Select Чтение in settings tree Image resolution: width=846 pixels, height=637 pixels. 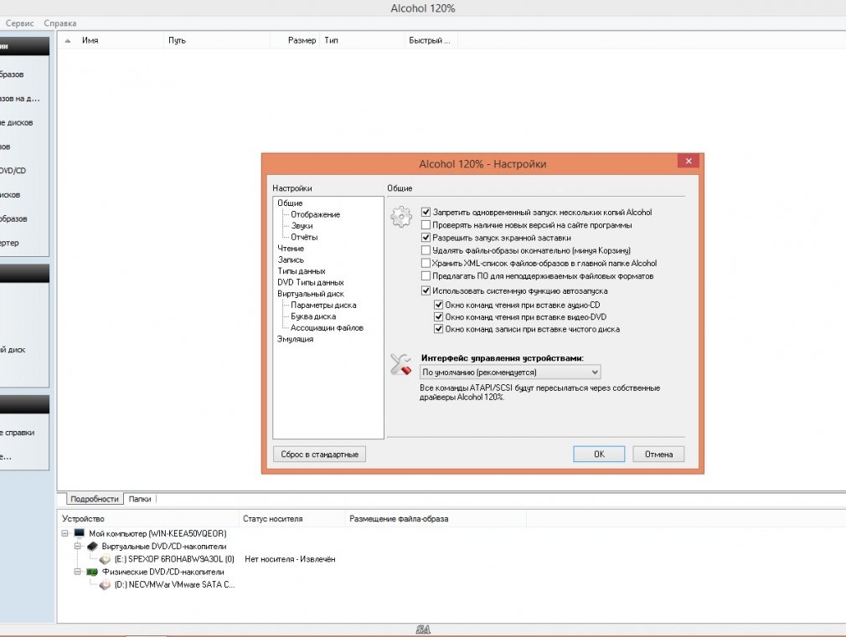pyautogui.click(x=291, y=248)
